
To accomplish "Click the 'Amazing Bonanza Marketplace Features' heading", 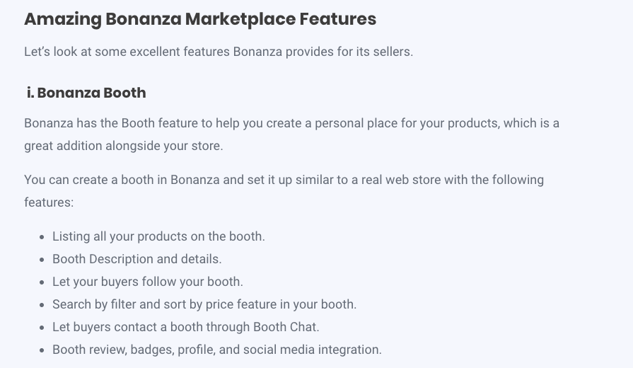I will [x=200, y=20].
